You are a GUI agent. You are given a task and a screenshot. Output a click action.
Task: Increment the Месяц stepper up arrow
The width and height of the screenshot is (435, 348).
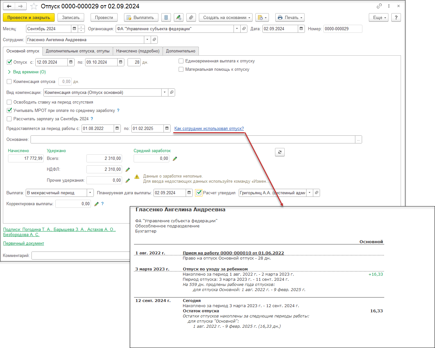[x=81, y=27]
